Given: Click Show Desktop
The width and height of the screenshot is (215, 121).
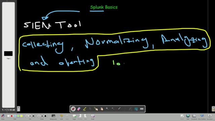Looking at the screenshot, I should point(202,117).
